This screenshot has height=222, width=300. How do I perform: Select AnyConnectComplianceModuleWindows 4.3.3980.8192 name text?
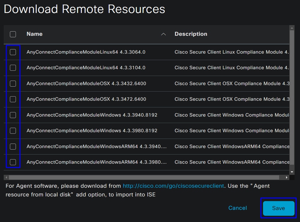[92, 131]
